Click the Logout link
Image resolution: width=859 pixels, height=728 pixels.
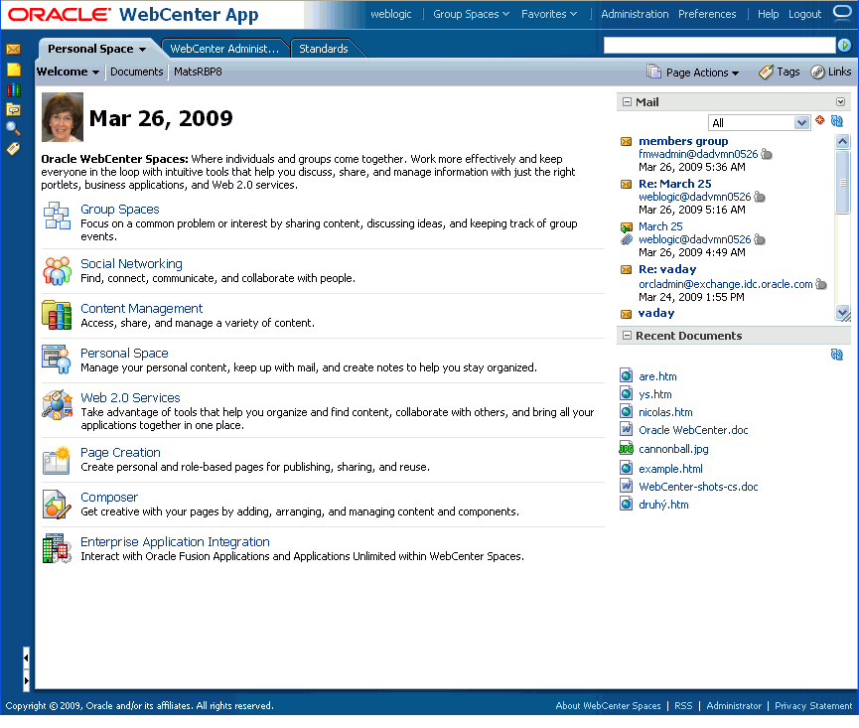804,14
